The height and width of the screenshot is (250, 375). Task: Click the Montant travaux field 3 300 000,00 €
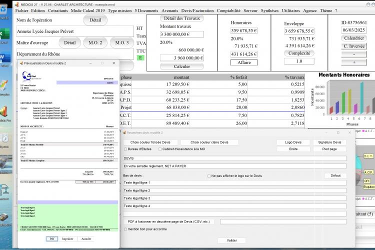182,34
